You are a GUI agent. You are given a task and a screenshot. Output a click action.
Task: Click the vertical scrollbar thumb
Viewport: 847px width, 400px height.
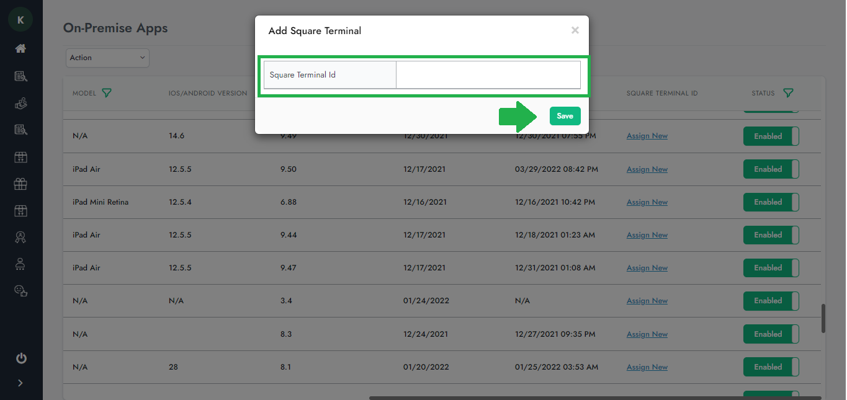coord(823,318)
